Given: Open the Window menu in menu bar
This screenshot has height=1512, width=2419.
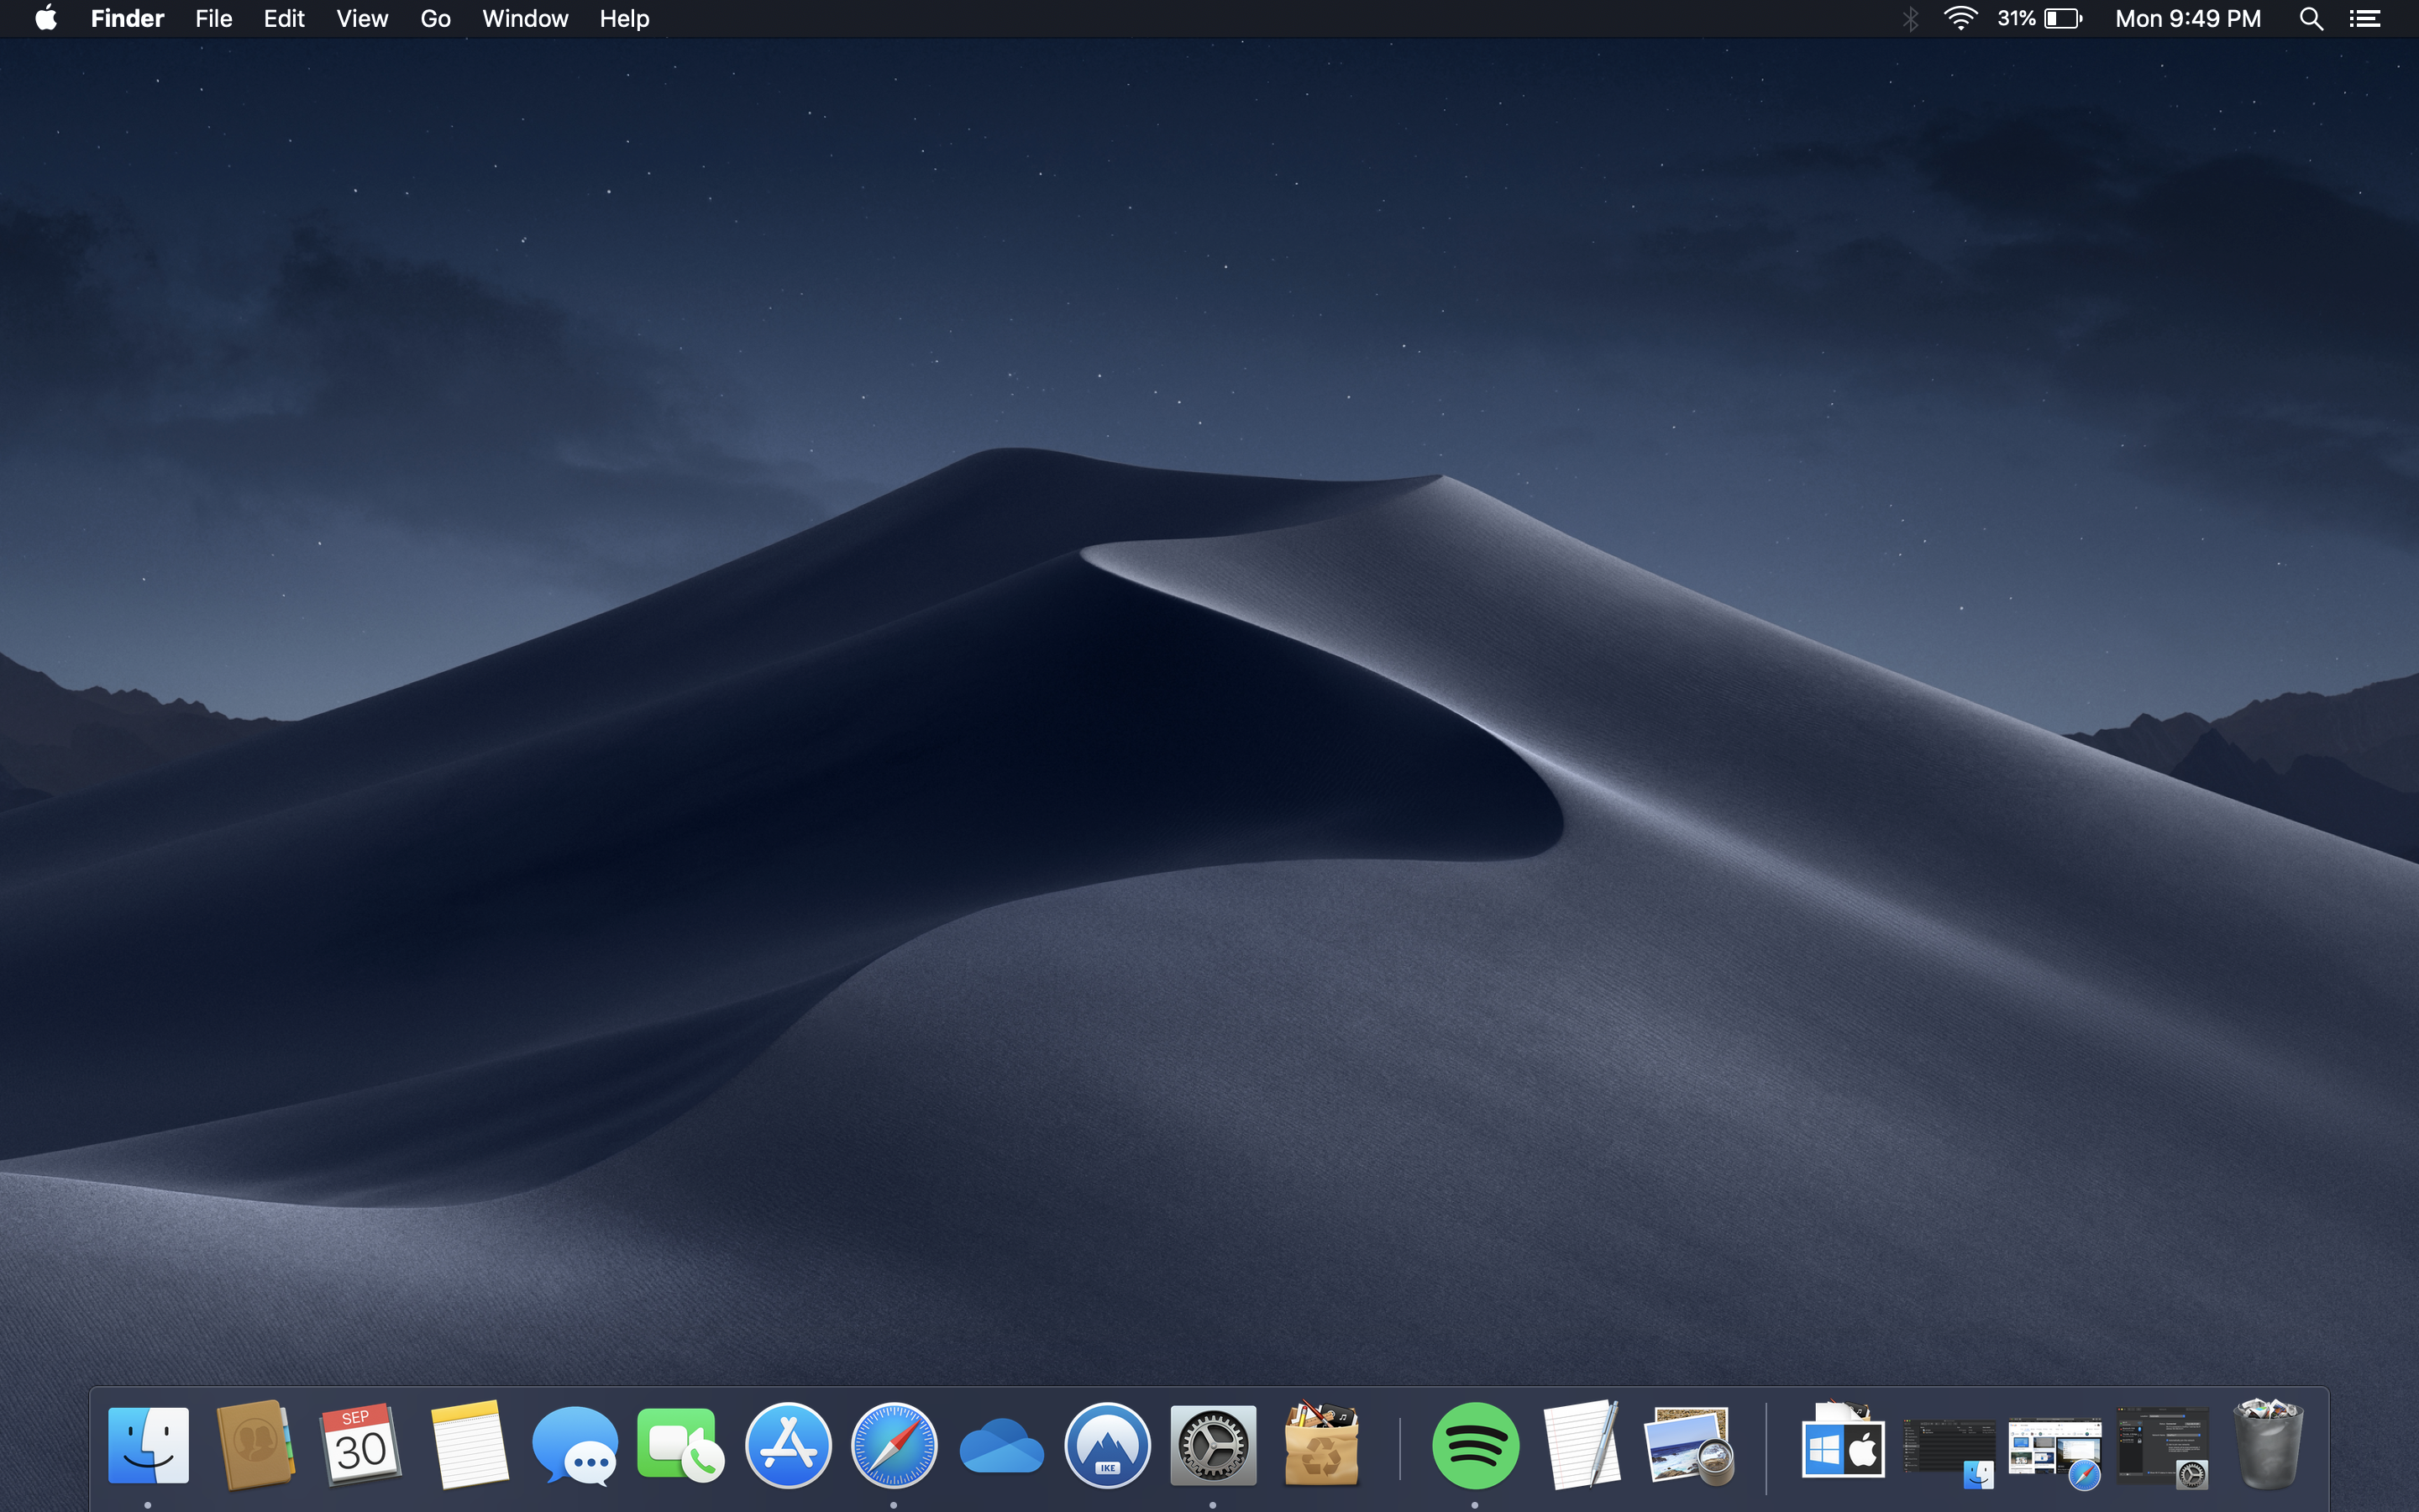Looking at the screenshot, I should (525, 19).
